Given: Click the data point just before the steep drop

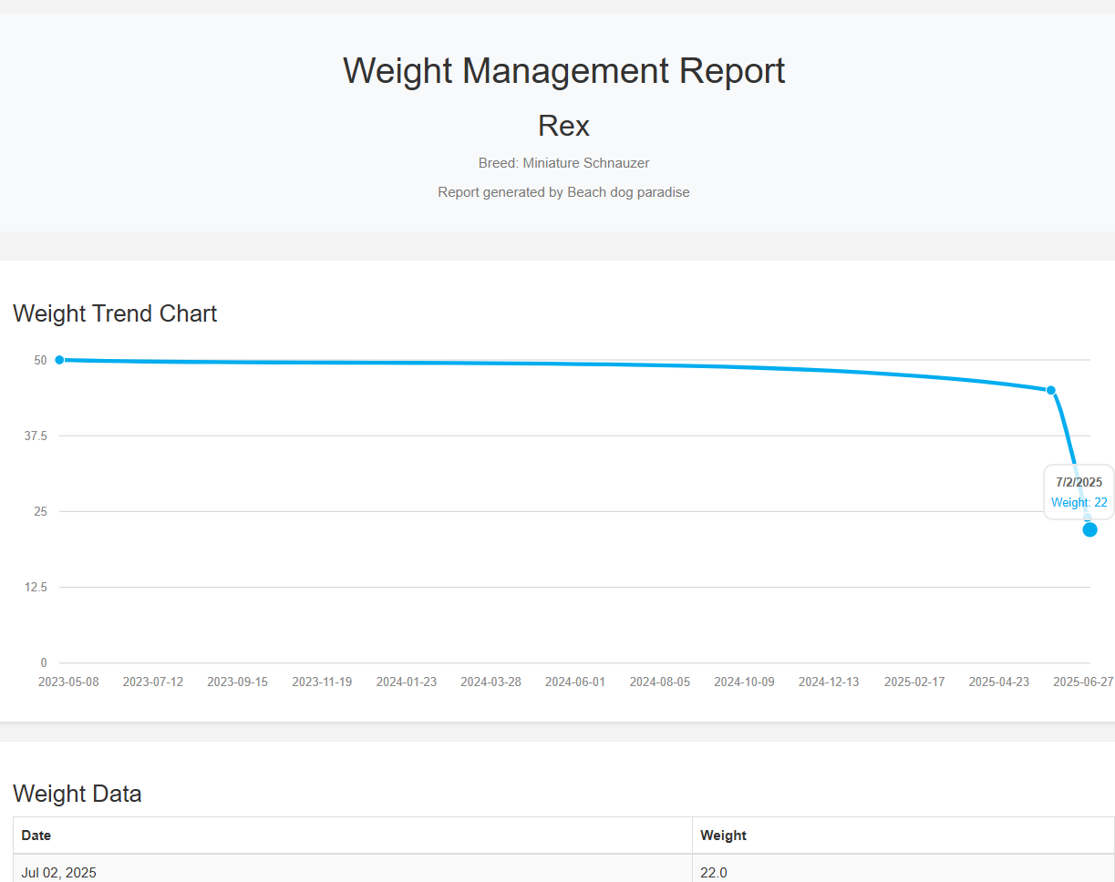Looking at the screenshot, I should point(1050,390).
